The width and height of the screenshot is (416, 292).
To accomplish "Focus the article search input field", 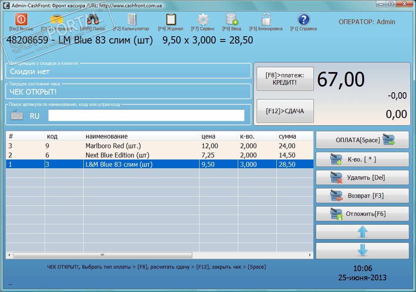I will pos(146,115).
